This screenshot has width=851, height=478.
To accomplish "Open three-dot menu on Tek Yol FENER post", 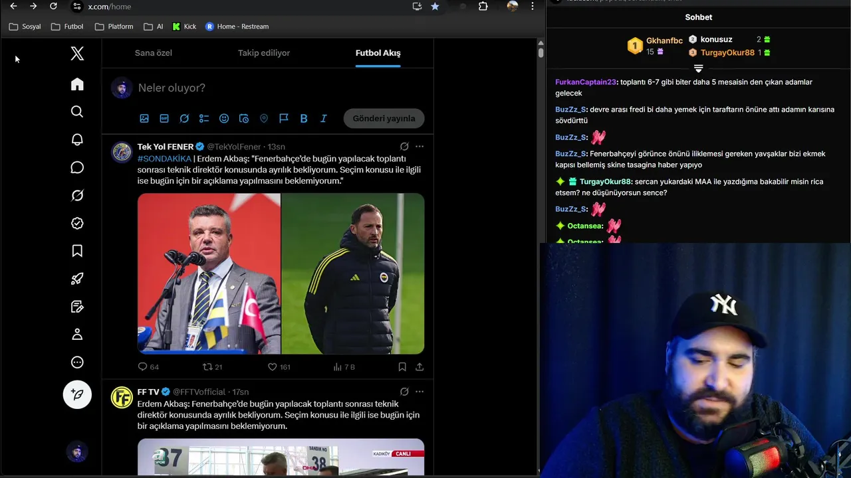I will click(420, 146).
